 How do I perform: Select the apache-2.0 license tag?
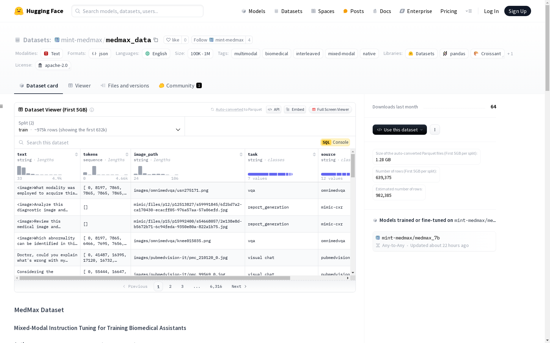[x=53, y=65]
